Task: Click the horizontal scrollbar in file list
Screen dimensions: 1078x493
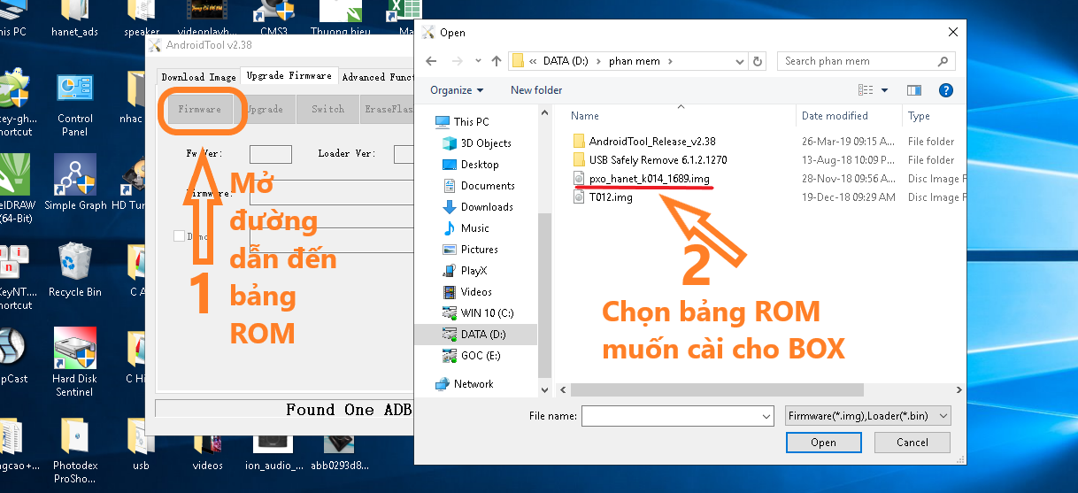Action: tap(717, 390)
